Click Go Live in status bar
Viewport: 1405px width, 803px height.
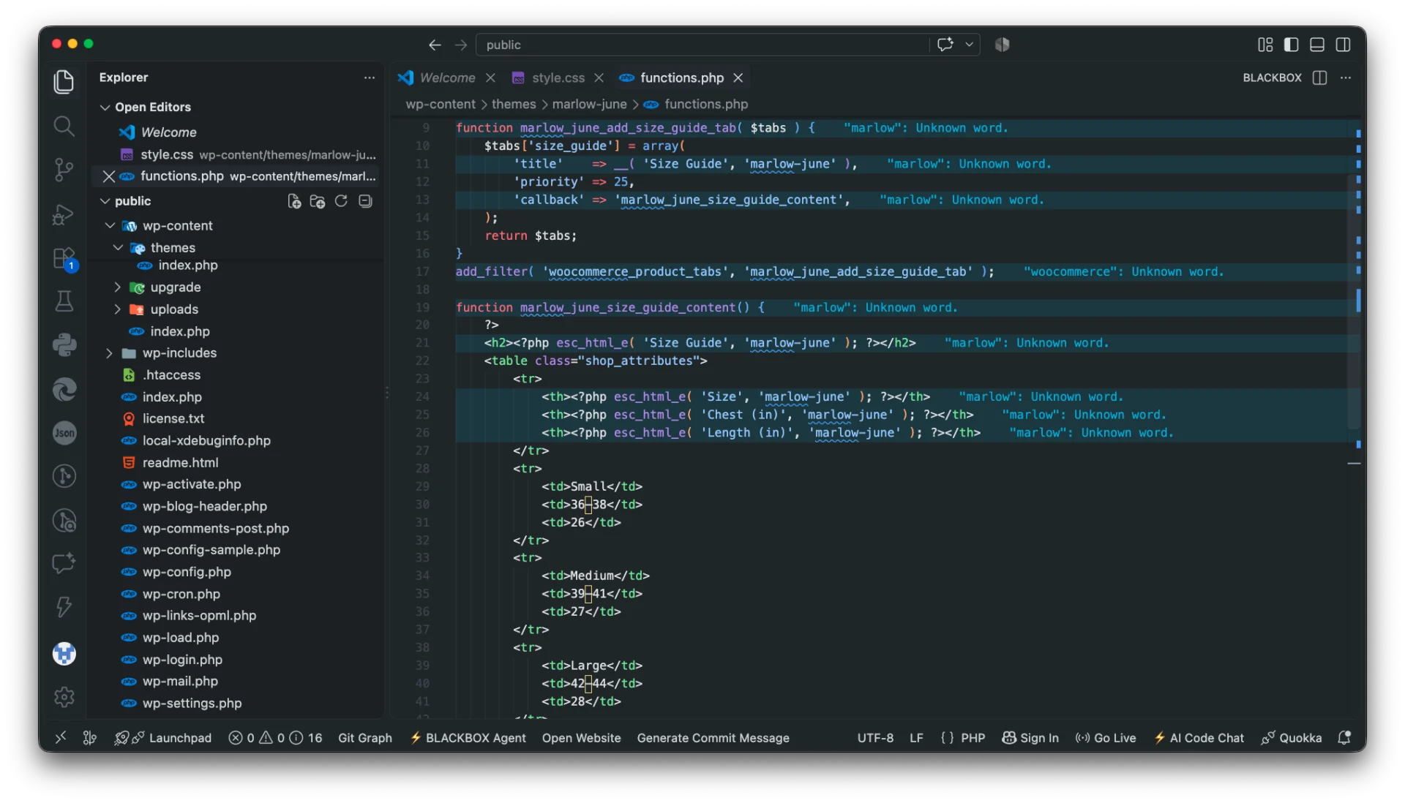(x=1106, y=738)
